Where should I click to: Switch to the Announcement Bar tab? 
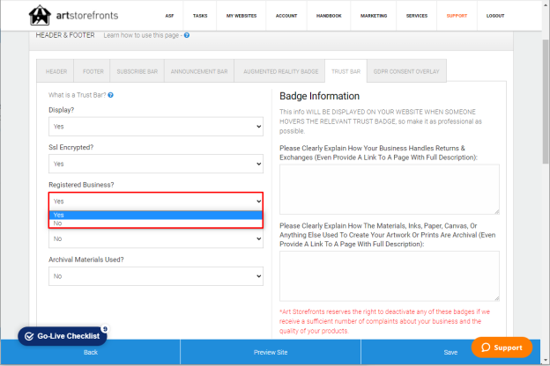[199, 71]
